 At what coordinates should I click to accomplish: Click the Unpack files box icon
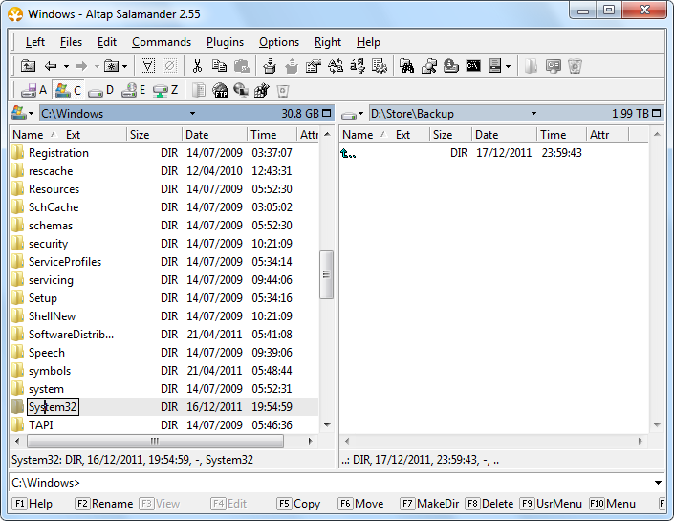292,66
